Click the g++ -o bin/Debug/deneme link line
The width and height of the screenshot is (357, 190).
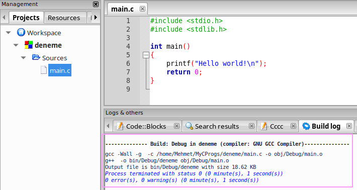pyautogui.click(x=167, y=161)
